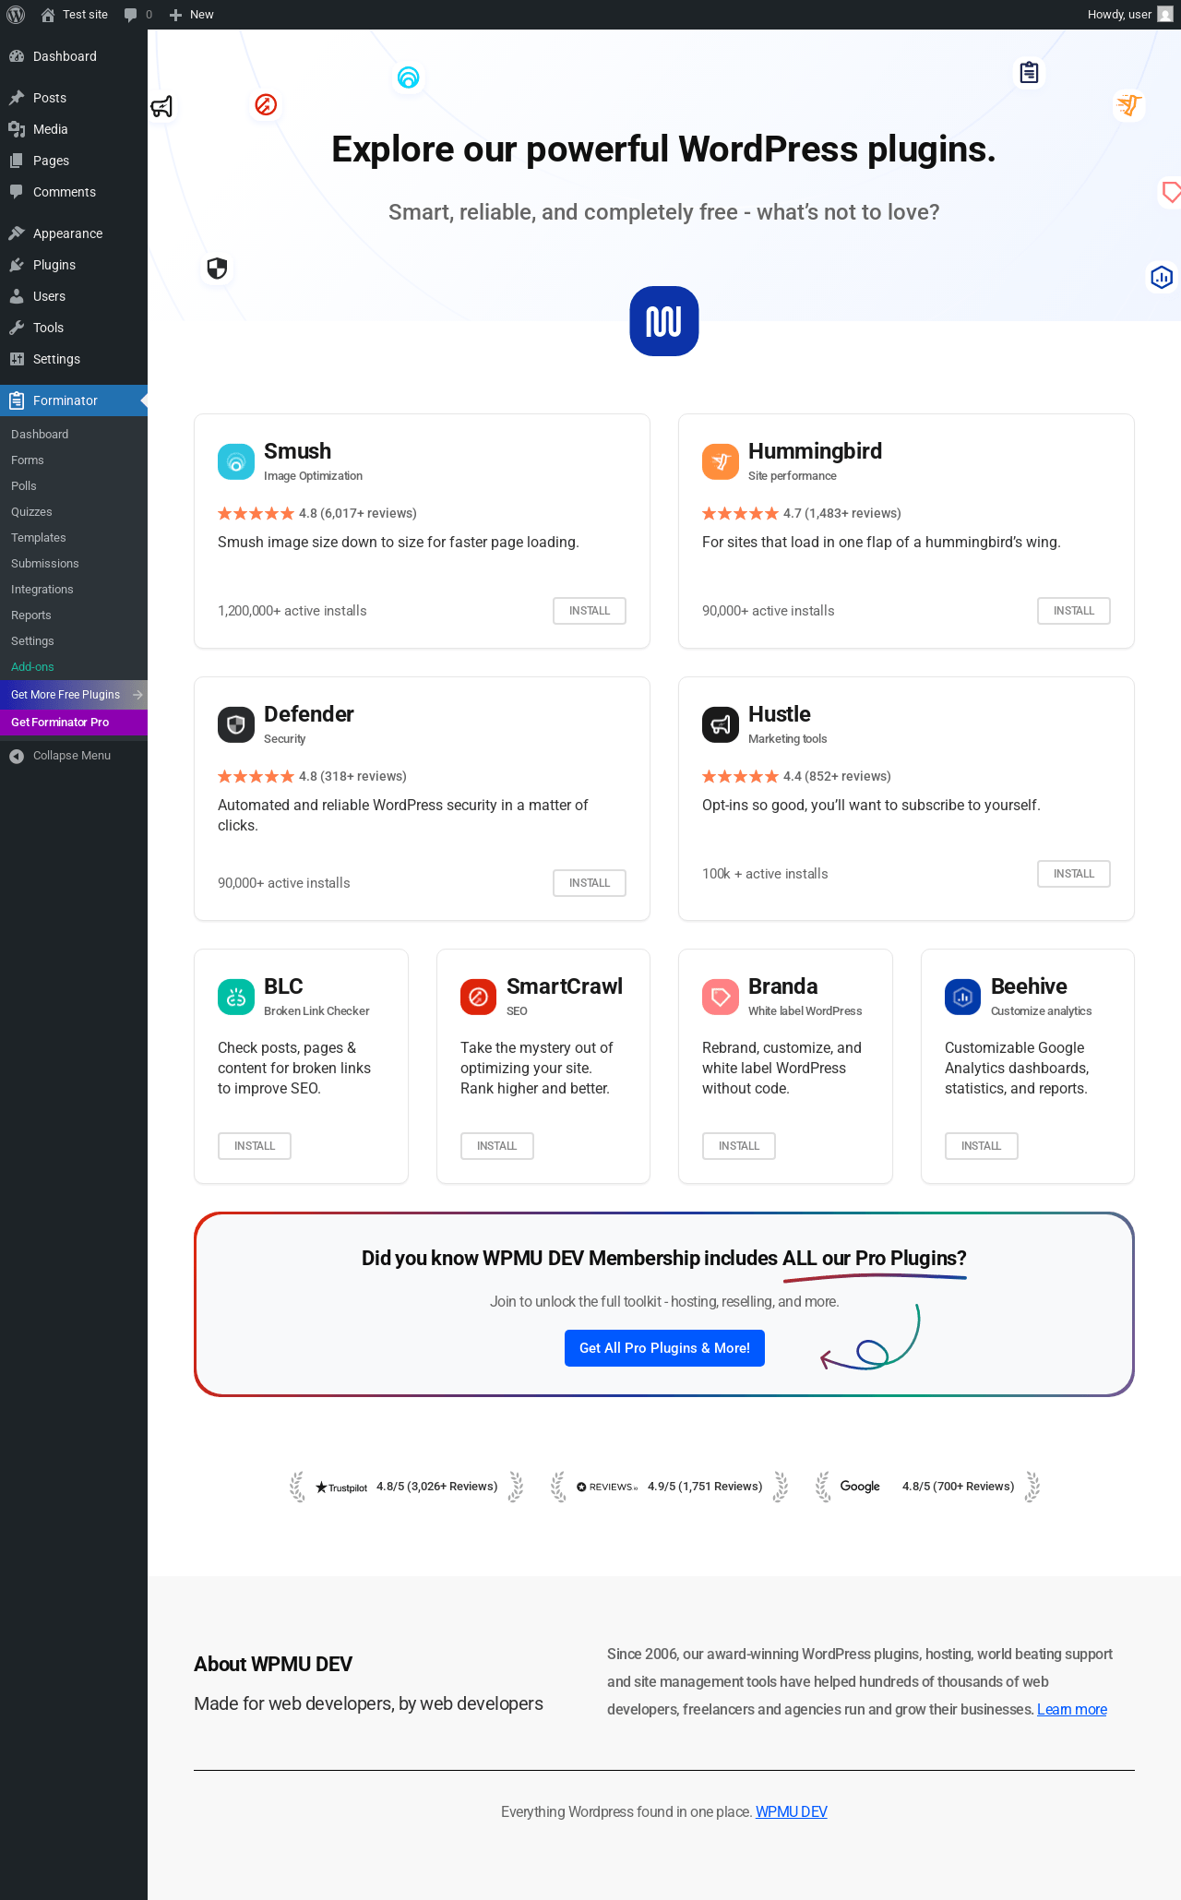Open Forminator Add-ons submenu
The width and height of the screenshot is (1181, 1900).
(x=74, y=667)
